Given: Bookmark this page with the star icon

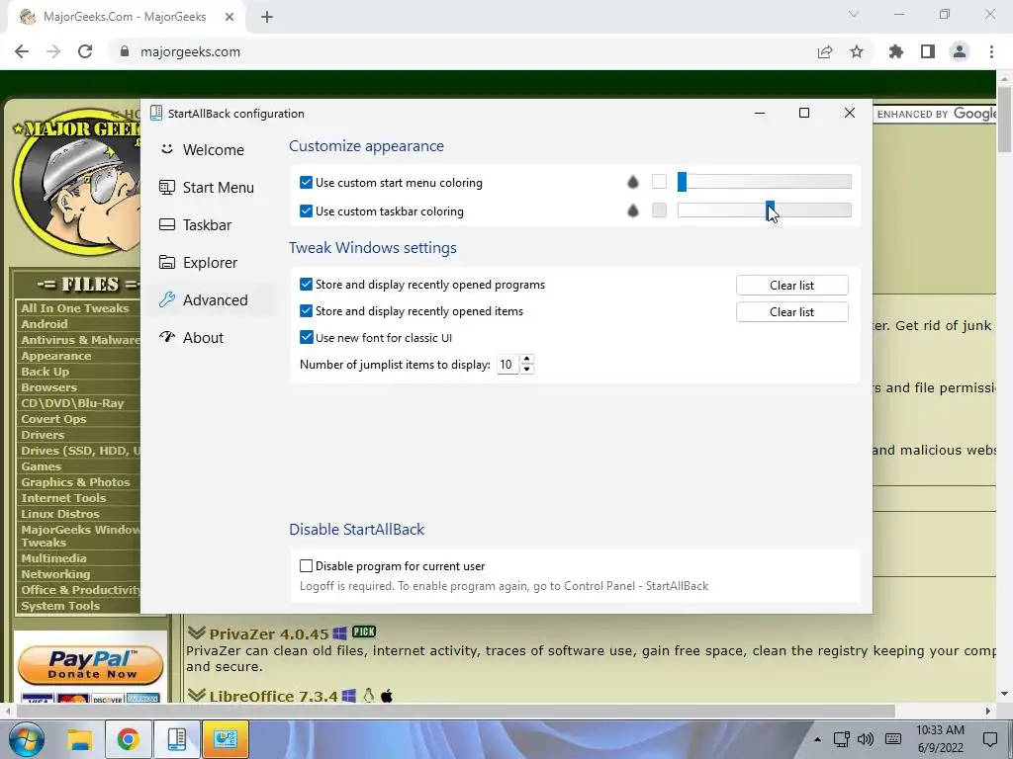Looking at the screenshot, I should (857, 51).
